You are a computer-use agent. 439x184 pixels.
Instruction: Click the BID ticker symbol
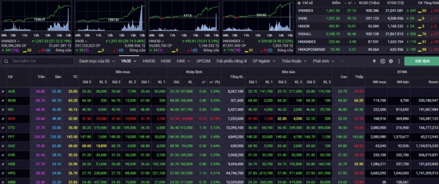[11, 109]
